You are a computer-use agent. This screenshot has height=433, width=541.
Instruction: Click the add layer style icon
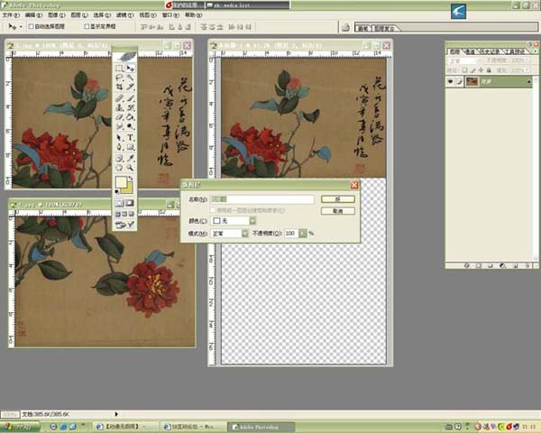coord(466,265)
